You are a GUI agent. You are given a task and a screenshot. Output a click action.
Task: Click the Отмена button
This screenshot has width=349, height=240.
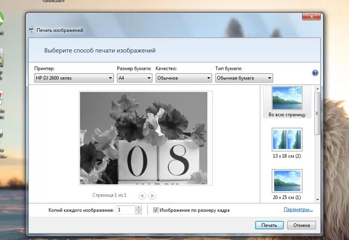(301, 225)
